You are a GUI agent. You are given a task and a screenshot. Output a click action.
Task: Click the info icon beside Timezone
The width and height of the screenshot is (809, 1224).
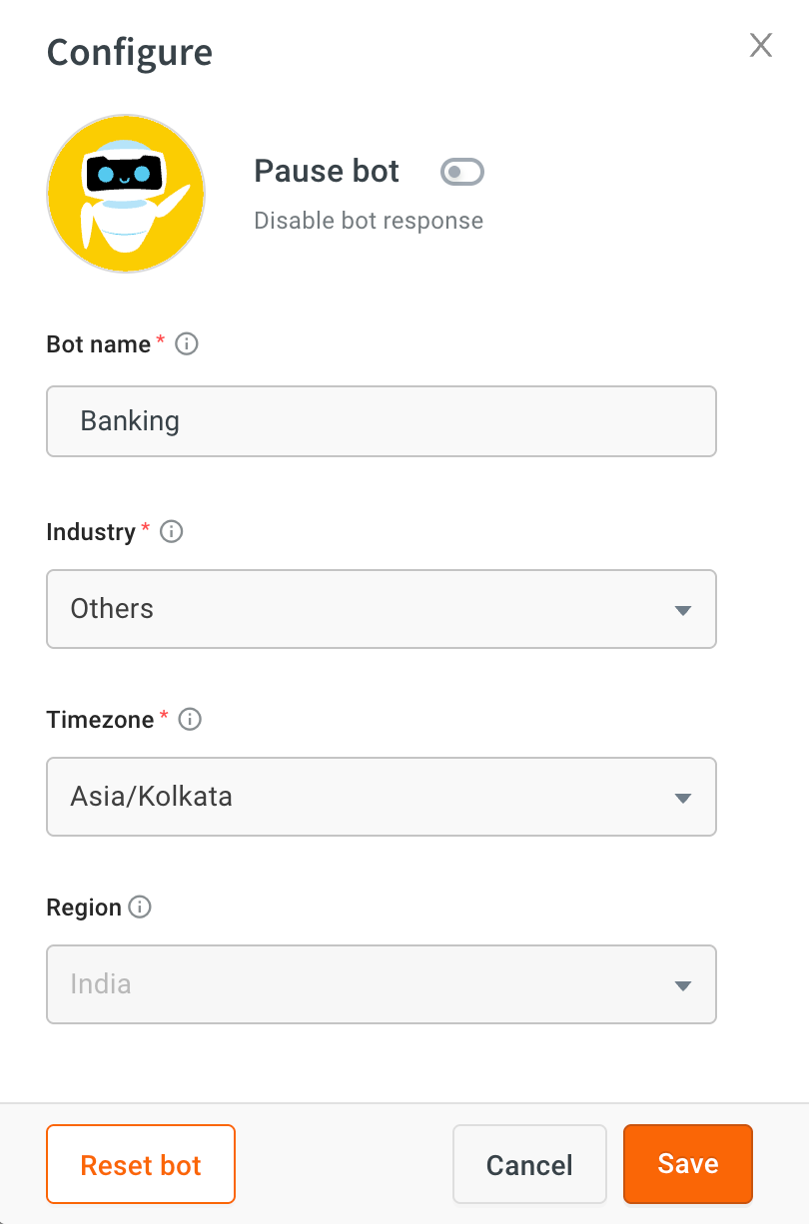pos(190,720)
